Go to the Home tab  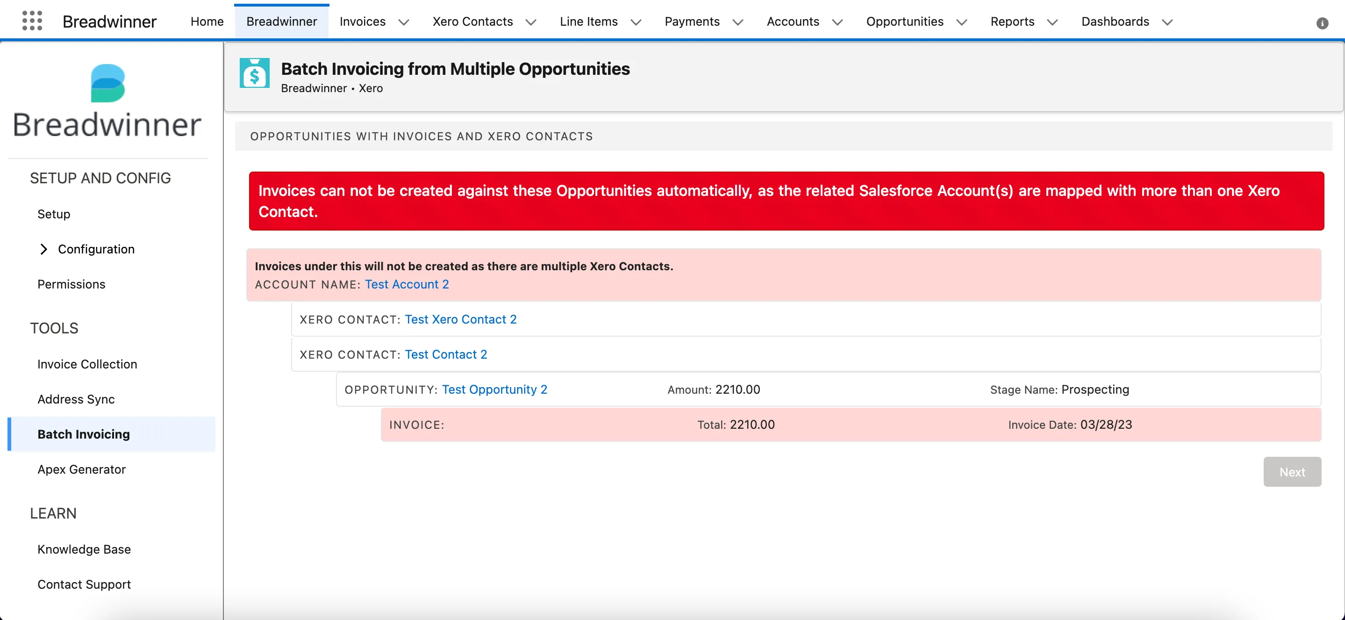(207, 22)
